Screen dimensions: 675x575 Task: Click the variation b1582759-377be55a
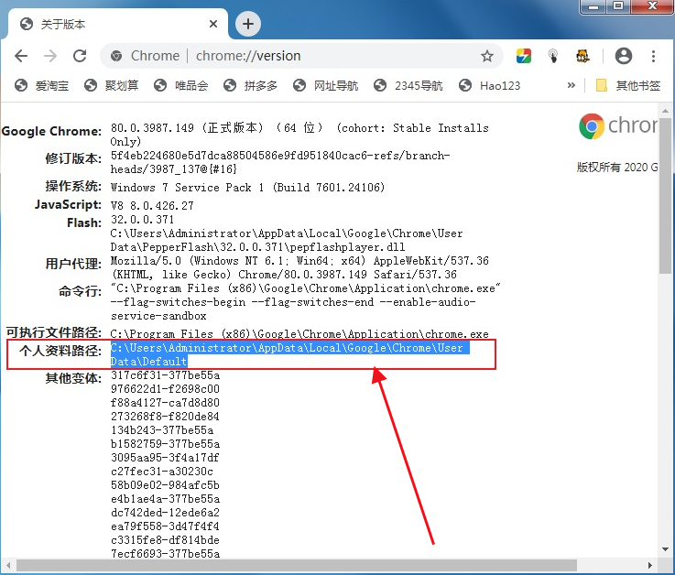click(x=165, y=444)
